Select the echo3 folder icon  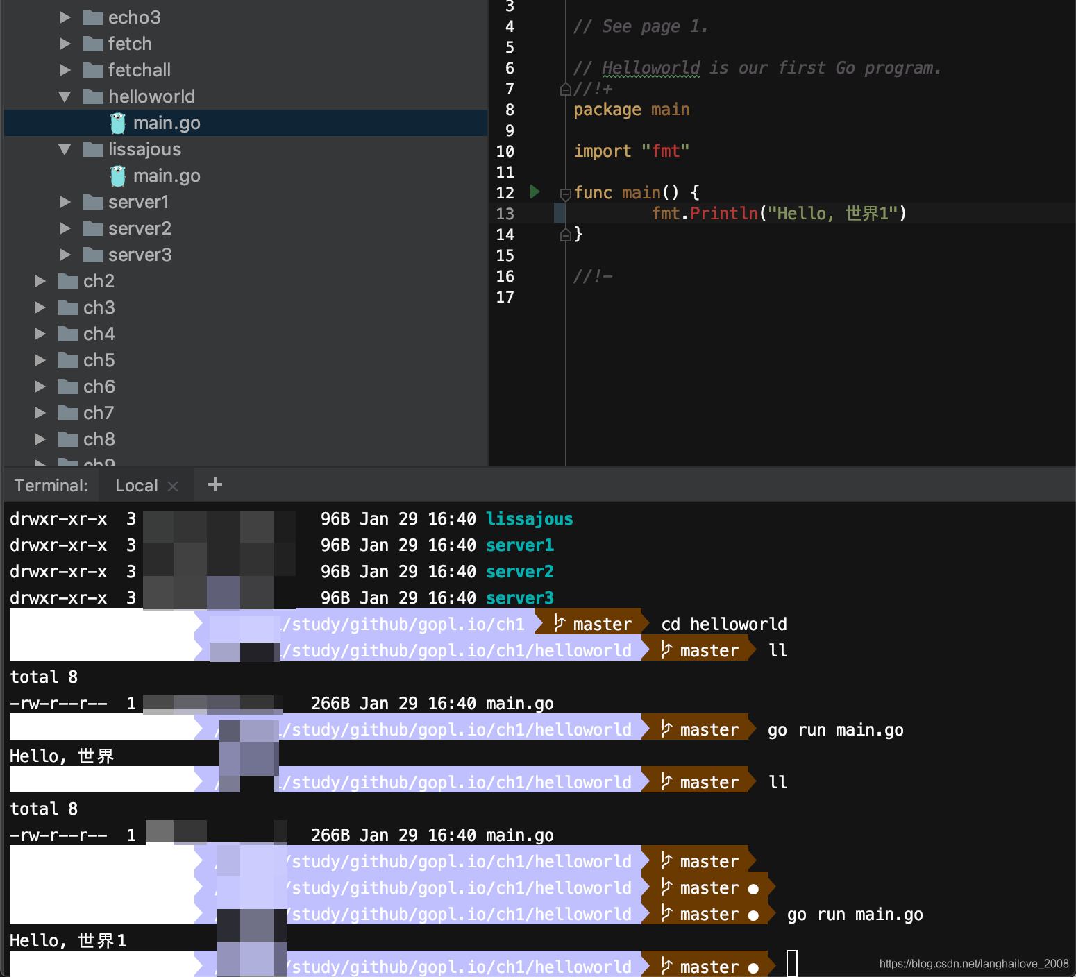[x=93, y=17]
